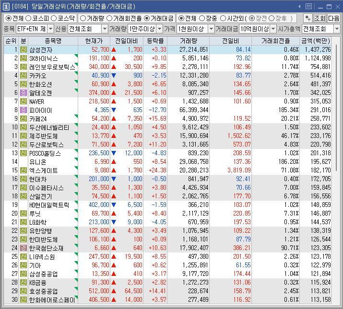Viewport: 343px width, 309px height.
Task: Click the down arrow in 카카오 row
Action: click(x=114, y=75)
